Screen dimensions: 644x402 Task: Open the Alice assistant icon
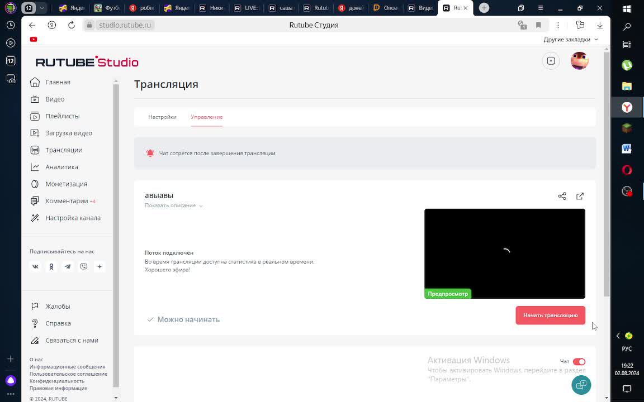pyautogui.click(x=11, y=381)
